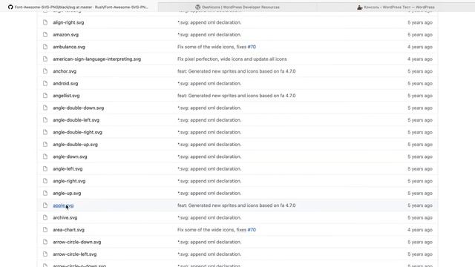Open arrow-circle-down.svg file
The height and width of the screenshot is (267, 475).
(77, 243)
